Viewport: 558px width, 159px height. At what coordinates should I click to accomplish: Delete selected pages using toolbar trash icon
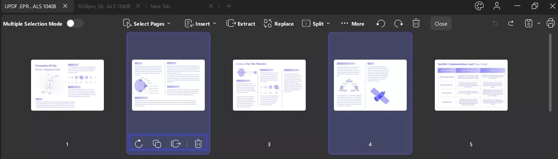pos(416,24)
